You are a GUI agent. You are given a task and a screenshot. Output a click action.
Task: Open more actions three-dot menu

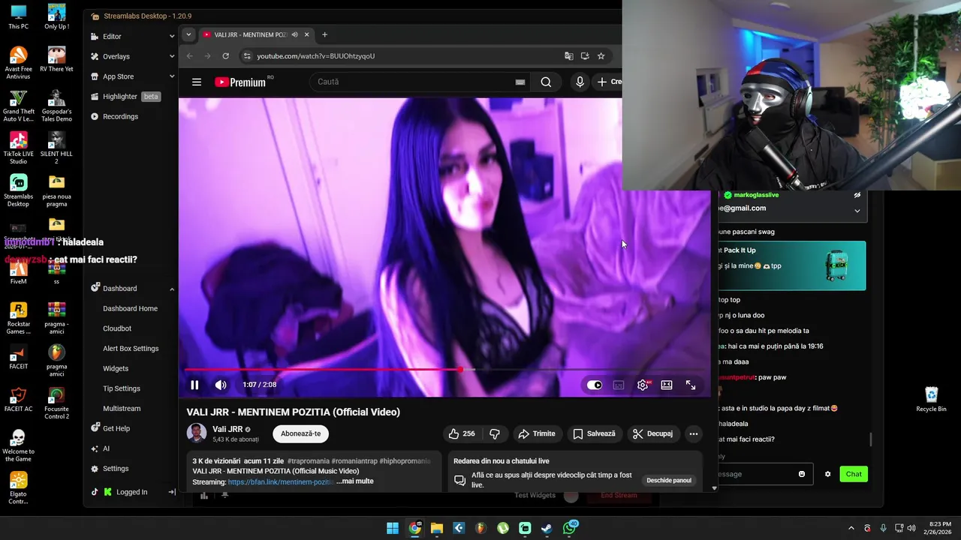point(694,433)
